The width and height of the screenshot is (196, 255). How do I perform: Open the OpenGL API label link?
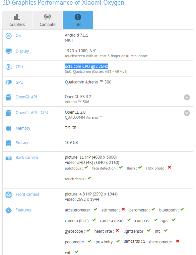26,97
